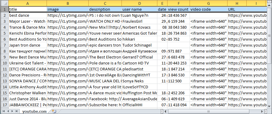Select the 'Norbert Kovacs' user cell

coord(139,27)
